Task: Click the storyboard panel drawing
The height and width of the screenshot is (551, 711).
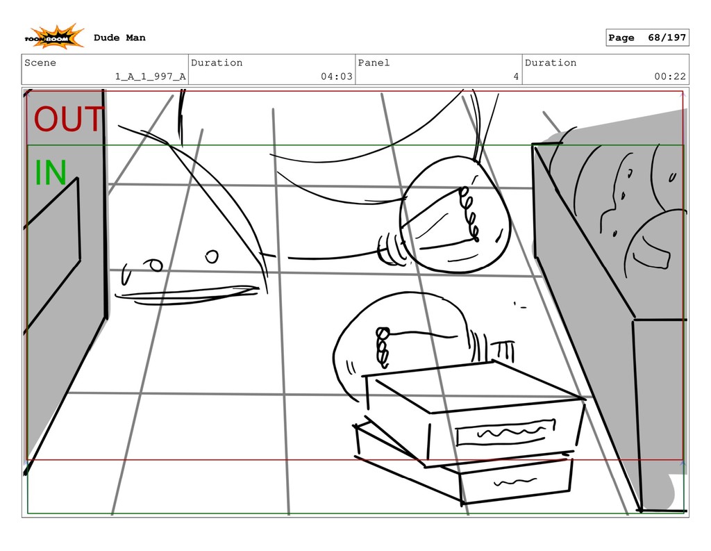Action: click(x=355, y=303)
